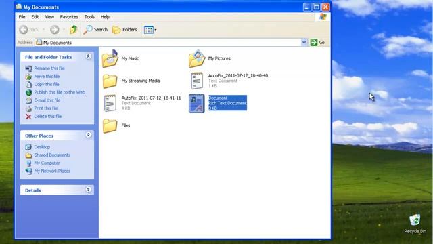Open Forward button history dropdown arrow

64,30
